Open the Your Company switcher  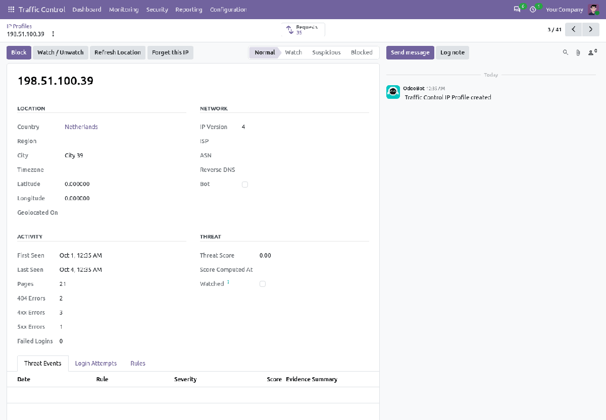click(x=565, y=10)
